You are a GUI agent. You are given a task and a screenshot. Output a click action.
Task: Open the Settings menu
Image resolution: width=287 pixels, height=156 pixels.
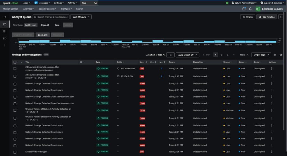coord(59,3)
